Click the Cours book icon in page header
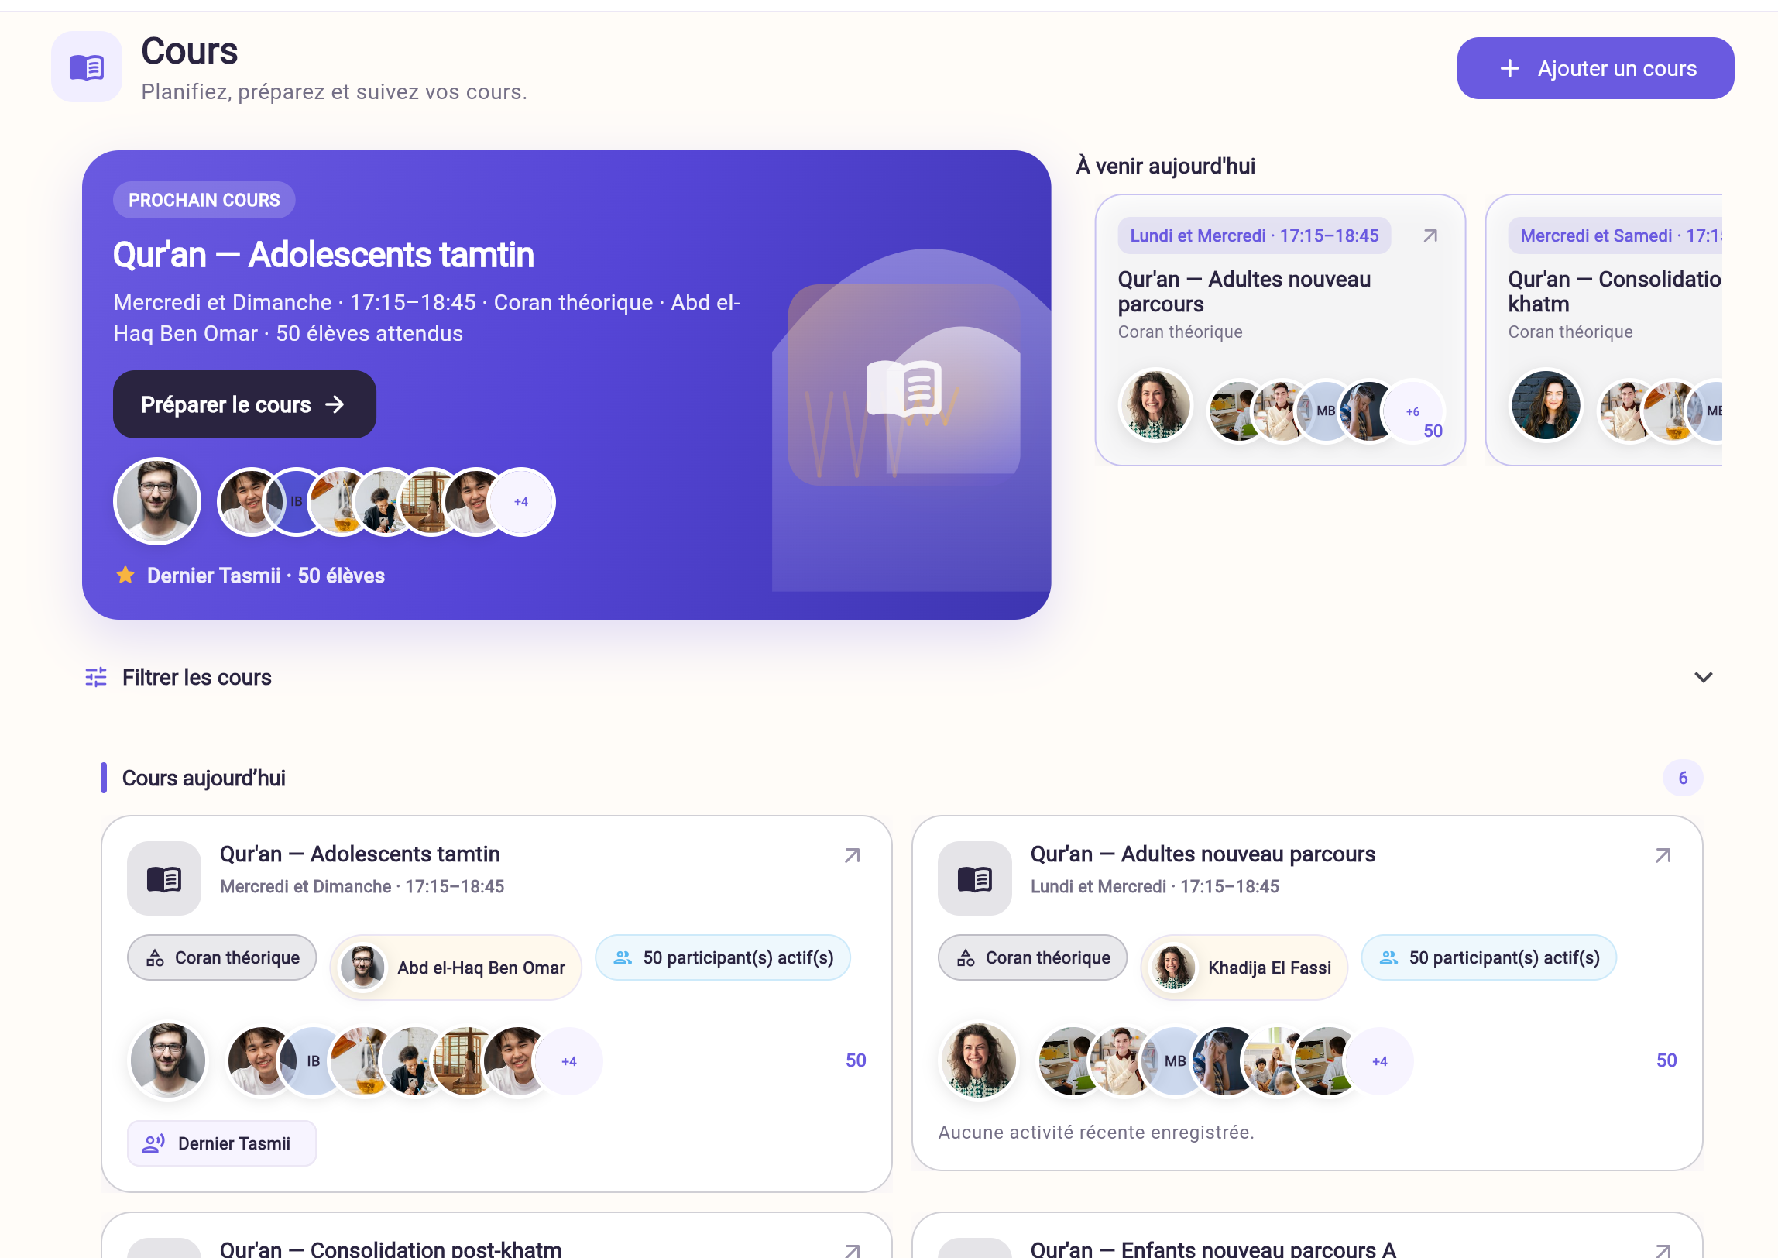Screen dimensions: 1778x1258 (x=87, y=67)
